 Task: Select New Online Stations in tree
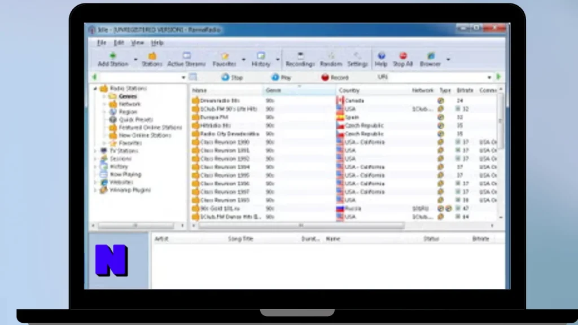(x=145, y=135)
